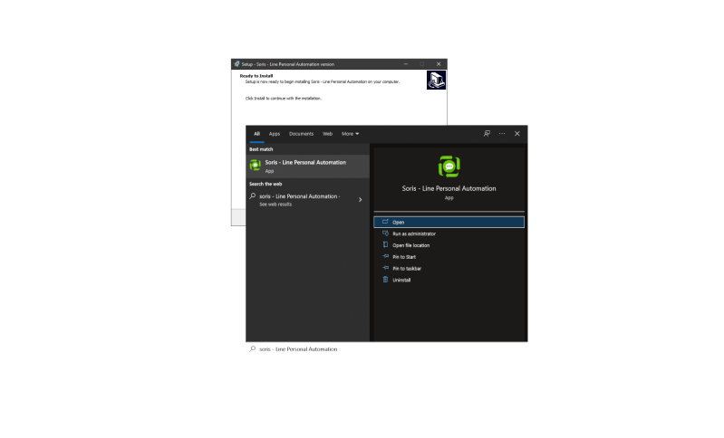Image resolution: width=724 pixels, height=438 pixels.
Task: Close the Soris Setup window
Action: pyautogui.click(x=439, y=64)
